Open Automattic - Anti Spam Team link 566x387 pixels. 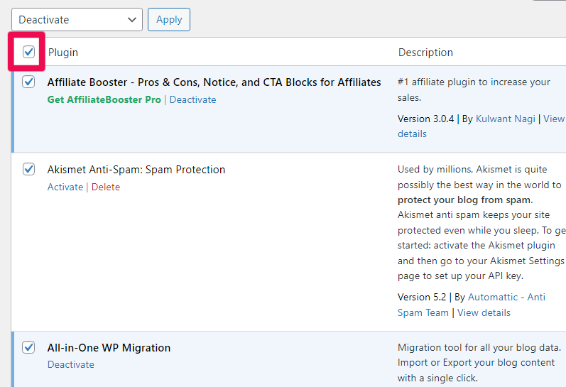pos(506,297)
